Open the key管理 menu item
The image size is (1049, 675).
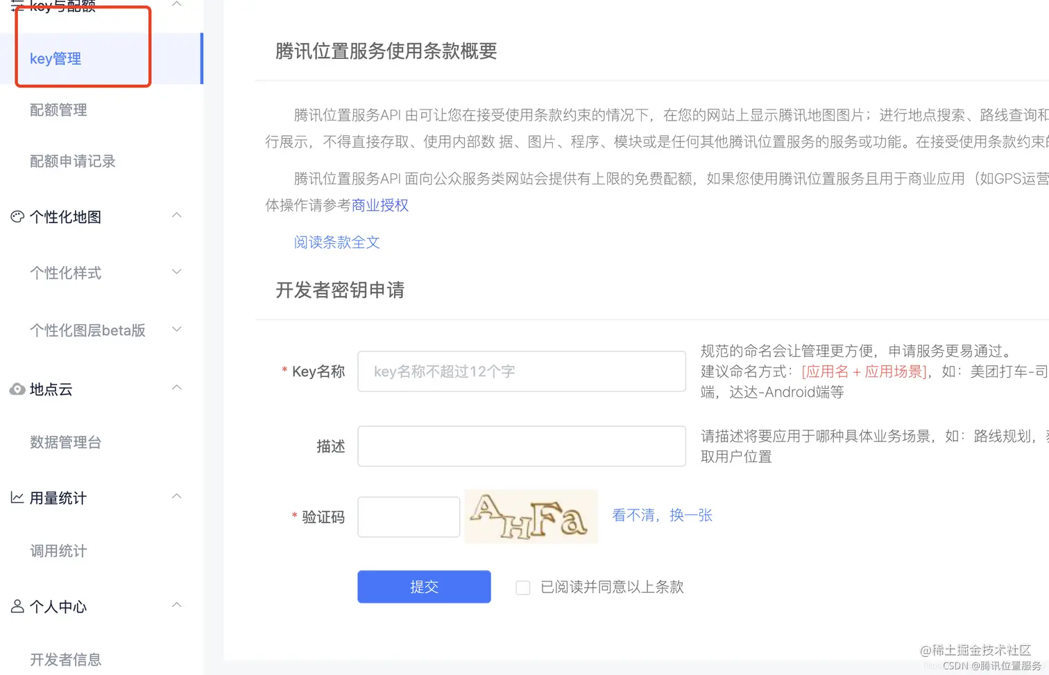(101, 58)
